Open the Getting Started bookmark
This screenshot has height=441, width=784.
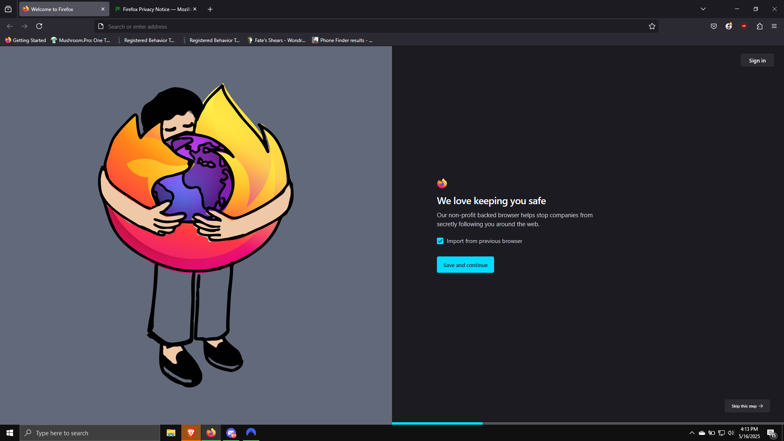[x=25, y=40]
